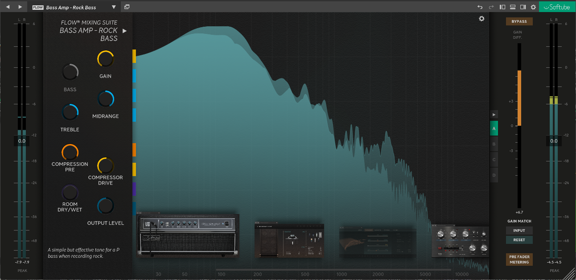
Task: Select snapshot A
Action: coord(494,129)
